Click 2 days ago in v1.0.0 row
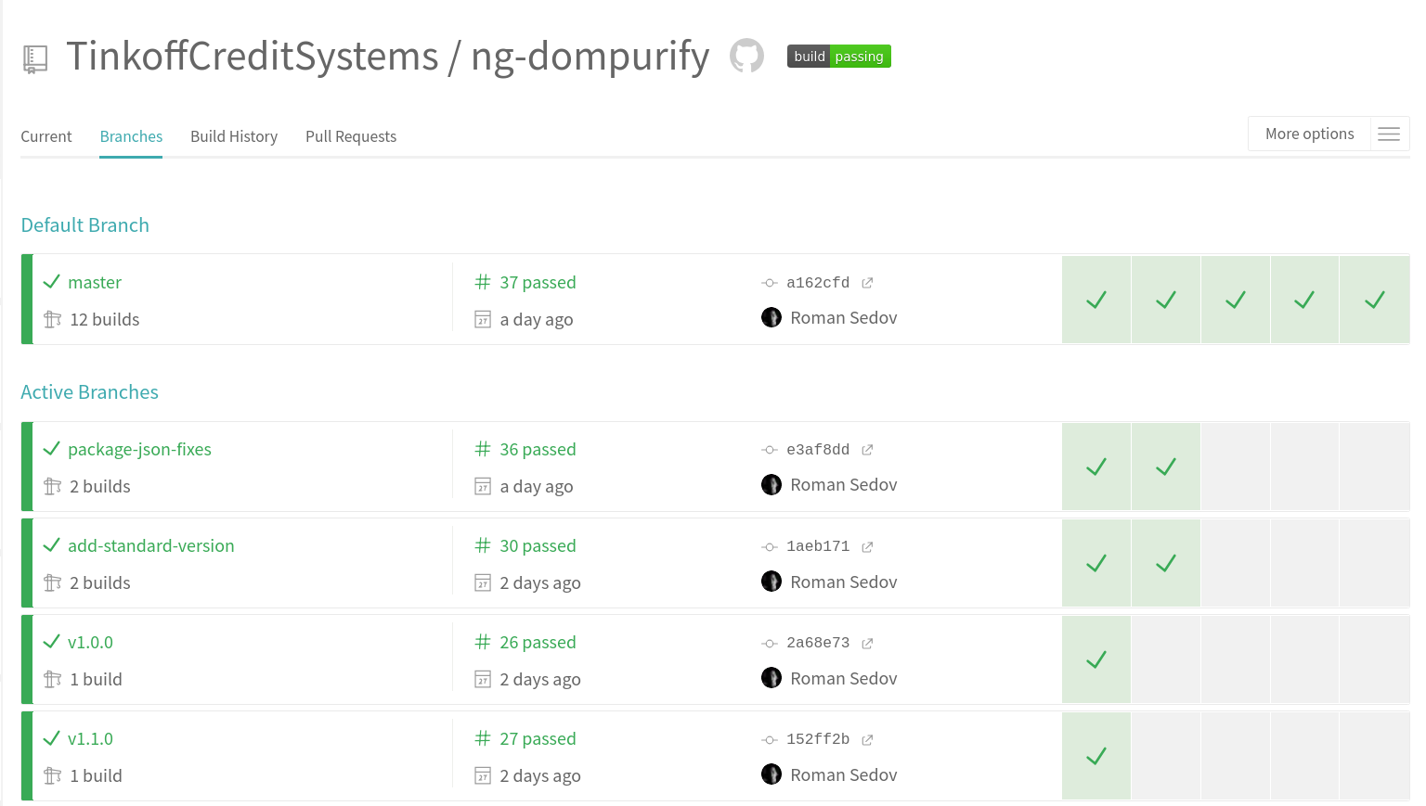 pos(540,679)
